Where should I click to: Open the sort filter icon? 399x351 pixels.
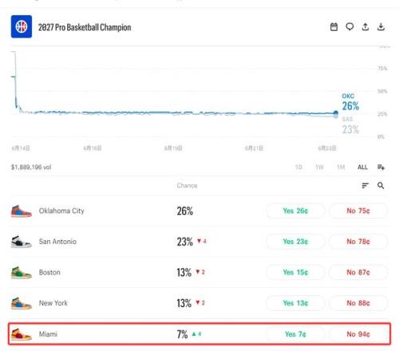click(365, 185)
